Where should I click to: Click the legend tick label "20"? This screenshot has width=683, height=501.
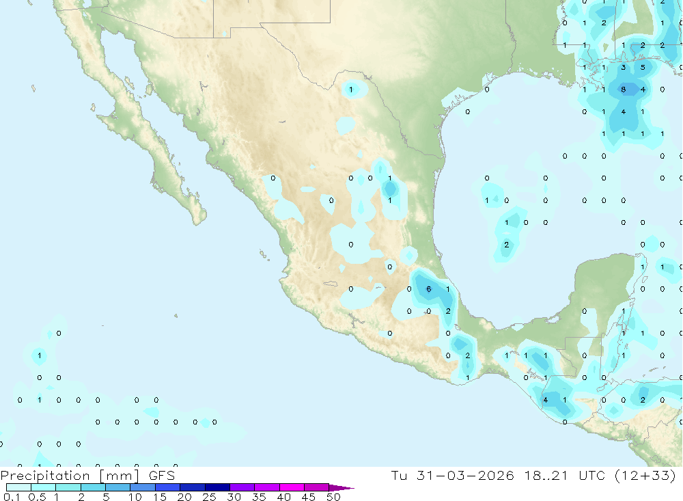click(184, 497)
